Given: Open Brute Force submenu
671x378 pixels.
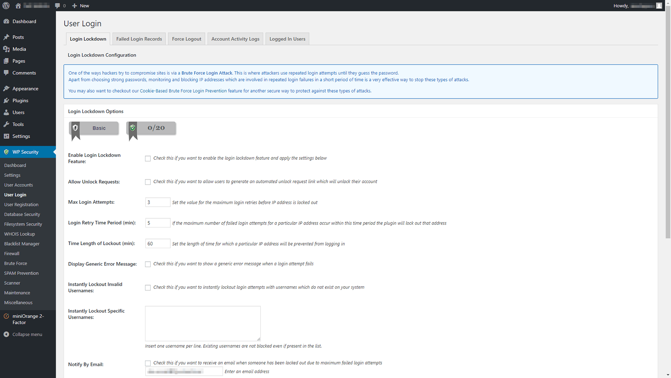Looking at the screenshot, I should tap(16, 263).
